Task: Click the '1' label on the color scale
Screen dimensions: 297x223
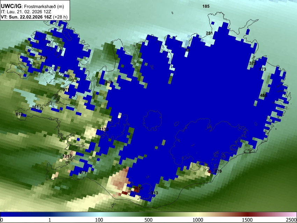Action: (50, 220)
